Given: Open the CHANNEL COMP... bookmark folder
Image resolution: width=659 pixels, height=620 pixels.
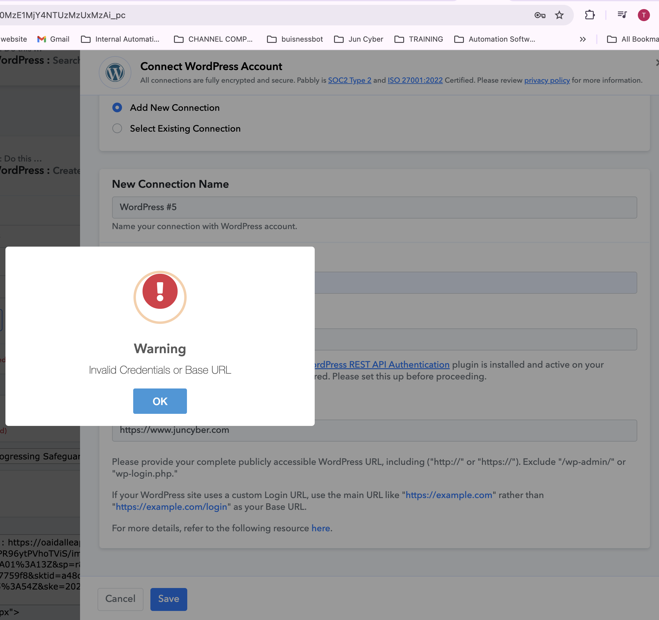Looking at the screenshot, I should (x=213, y=39).
